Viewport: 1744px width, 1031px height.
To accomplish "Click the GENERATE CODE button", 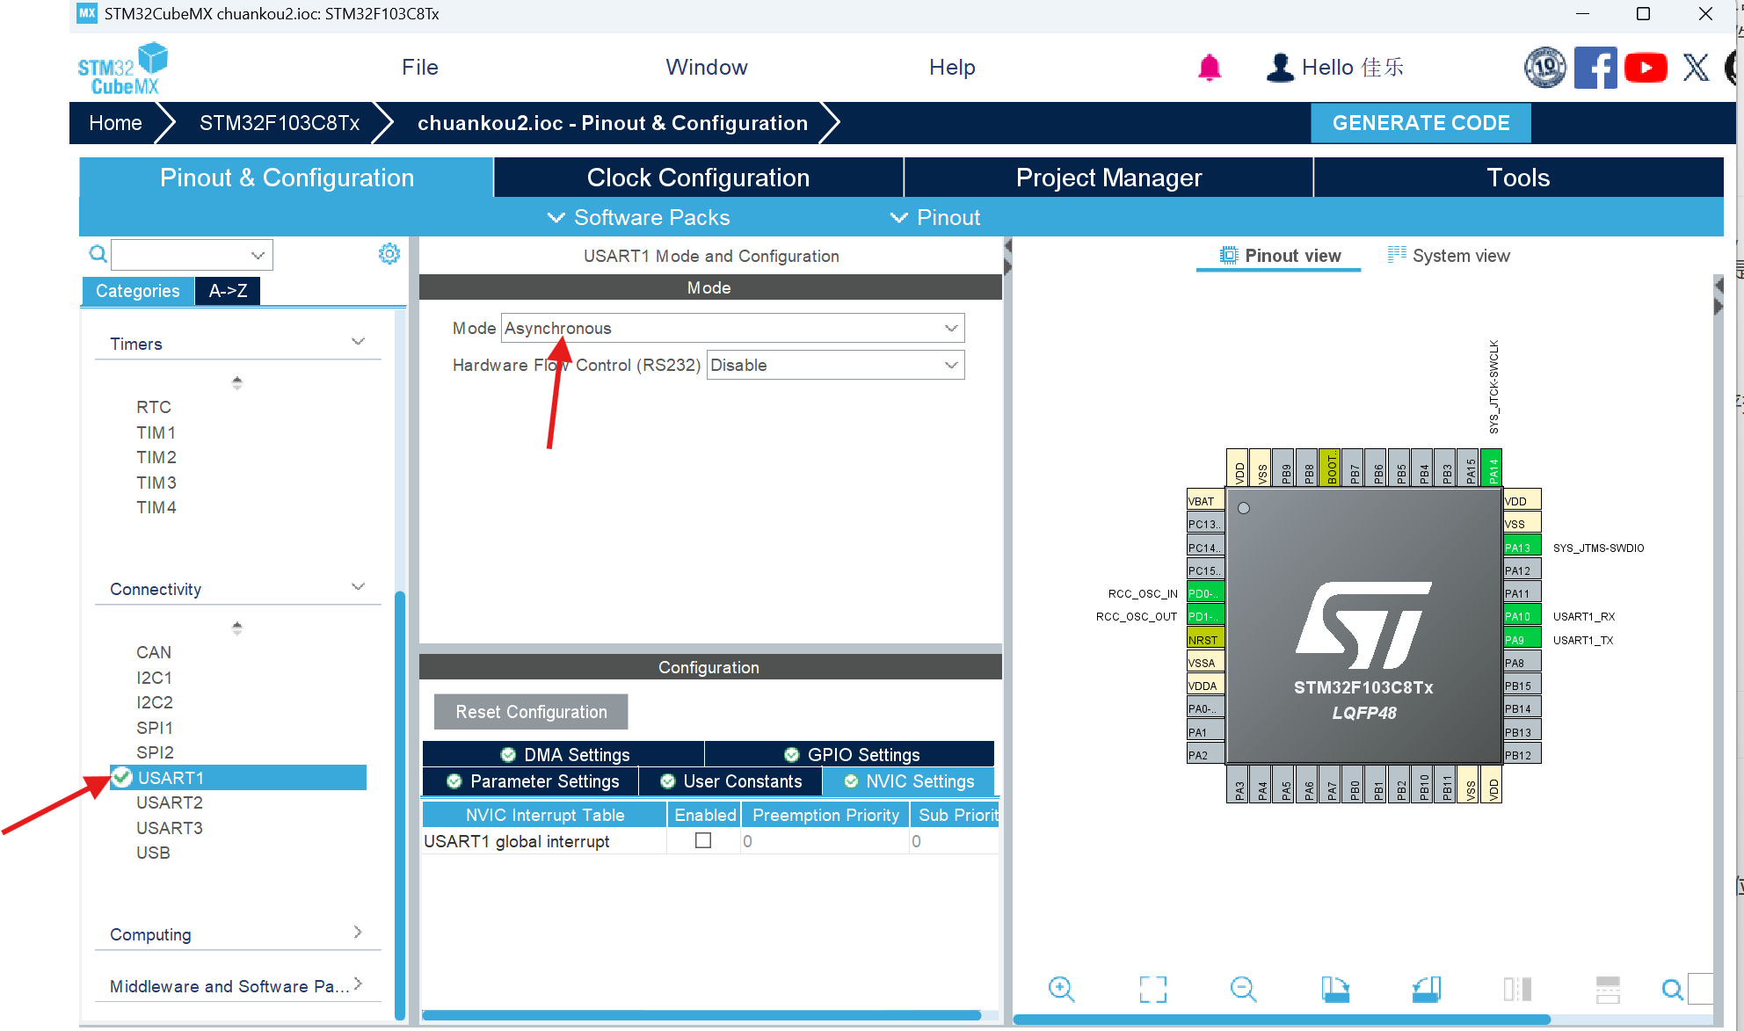I will (x=1421, y=123).
